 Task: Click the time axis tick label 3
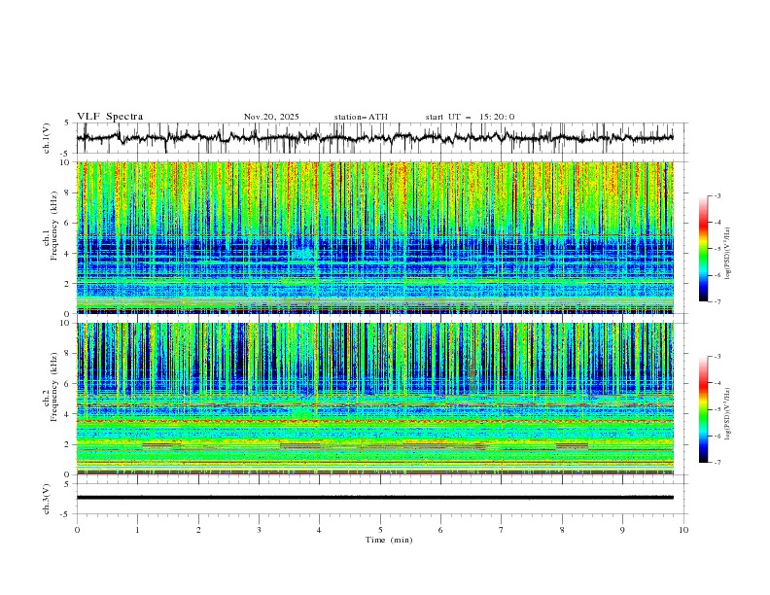coord(260,530)
